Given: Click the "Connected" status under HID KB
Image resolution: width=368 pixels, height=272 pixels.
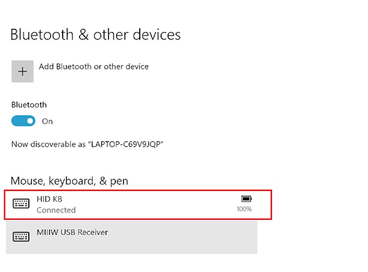Looking at the screenshot, I should (56, 210).
